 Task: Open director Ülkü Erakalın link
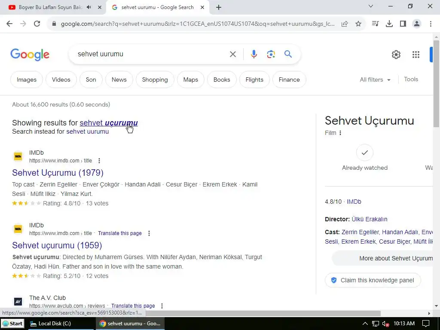coord(370,220)
